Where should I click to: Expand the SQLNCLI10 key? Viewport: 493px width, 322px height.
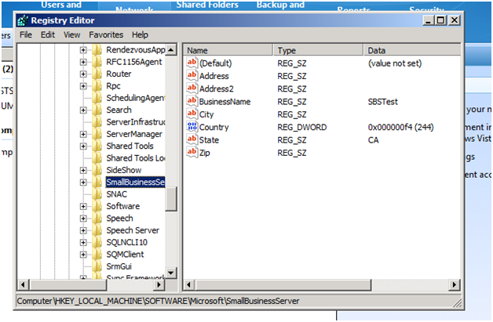83,242
